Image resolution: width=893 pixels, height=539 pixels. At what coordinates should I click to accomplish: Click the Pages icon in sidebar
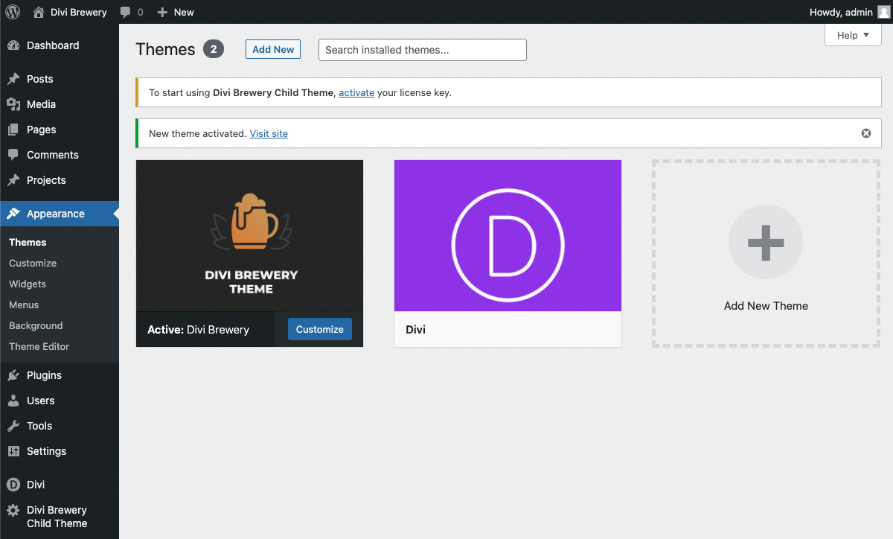pyautogui.click(x=13, y=130)
